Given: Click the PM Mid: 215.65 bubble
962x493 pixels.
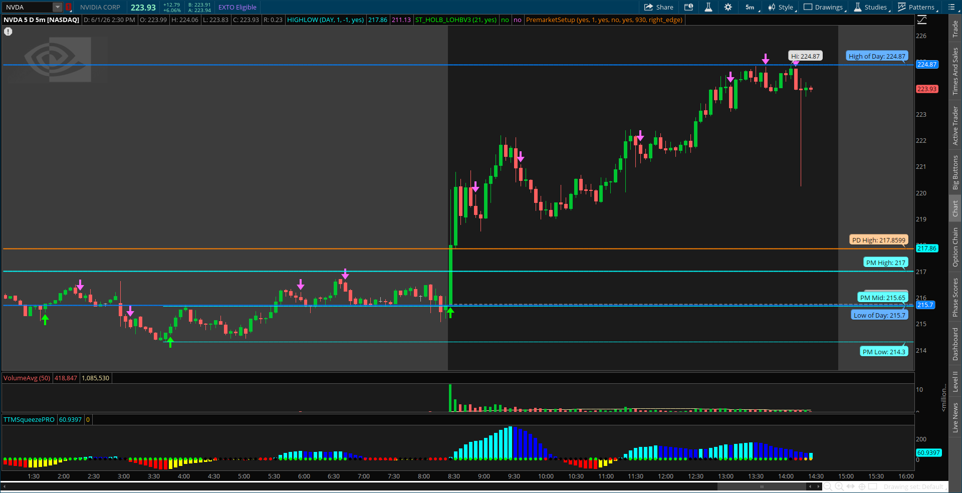Looking at the screenshot, I should click(882, 298).
